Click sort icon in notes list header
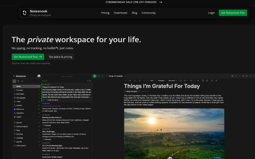255x159 pixels. (x=88, y=81)
